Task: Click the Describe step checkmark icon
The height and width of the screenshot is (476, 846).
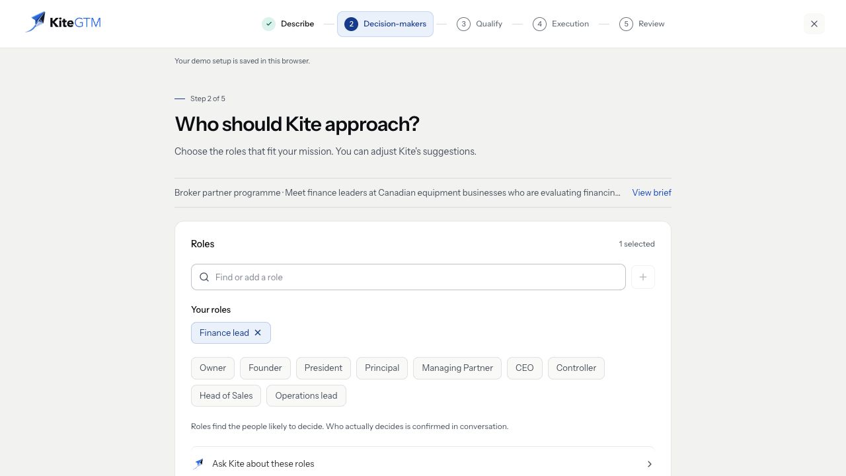Action: [268, 24]
